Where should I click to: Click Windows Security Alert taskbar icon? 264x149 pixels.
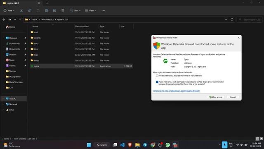click(x=175, y=145)
